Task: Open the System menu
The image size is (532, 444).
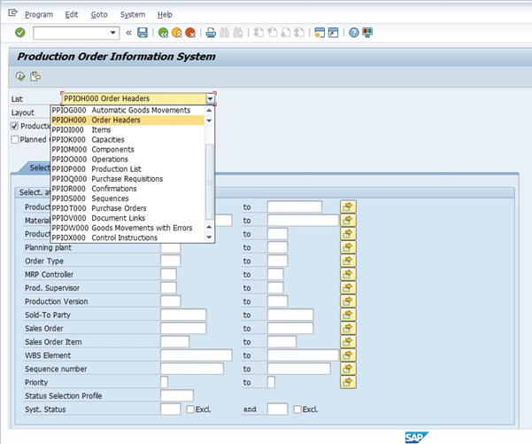Action: click(133, 14)
